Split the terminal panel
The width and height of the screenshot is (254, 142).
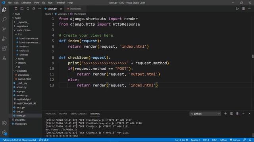[231, 114]
